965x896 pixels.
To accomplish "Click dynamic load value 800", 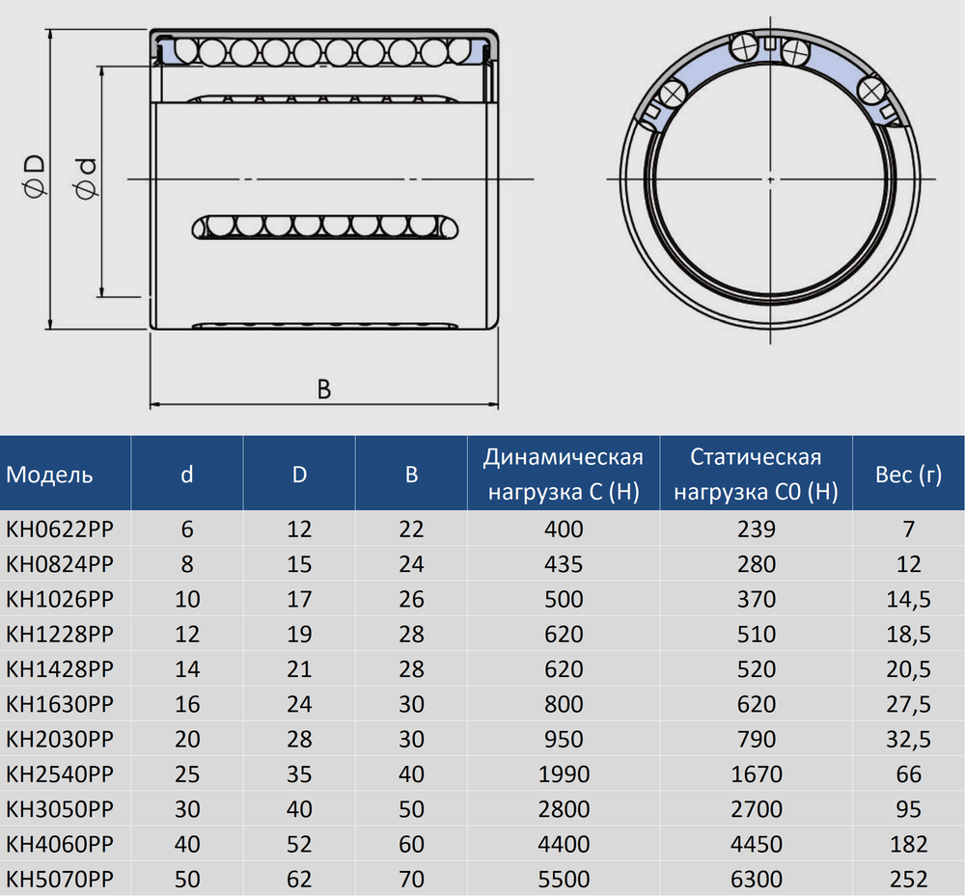I will [564, 704].
